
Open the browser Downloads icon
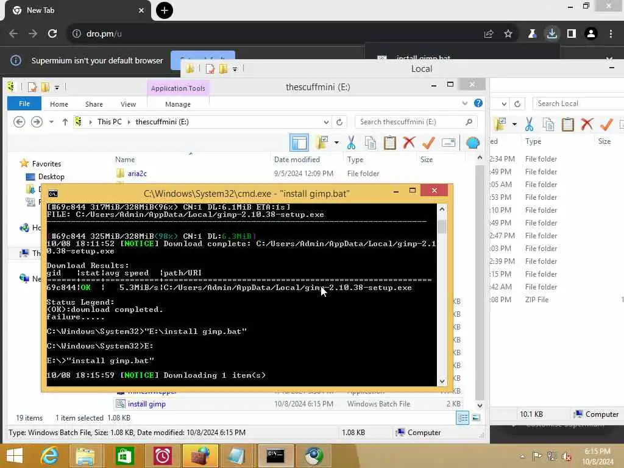pos(551,34)
